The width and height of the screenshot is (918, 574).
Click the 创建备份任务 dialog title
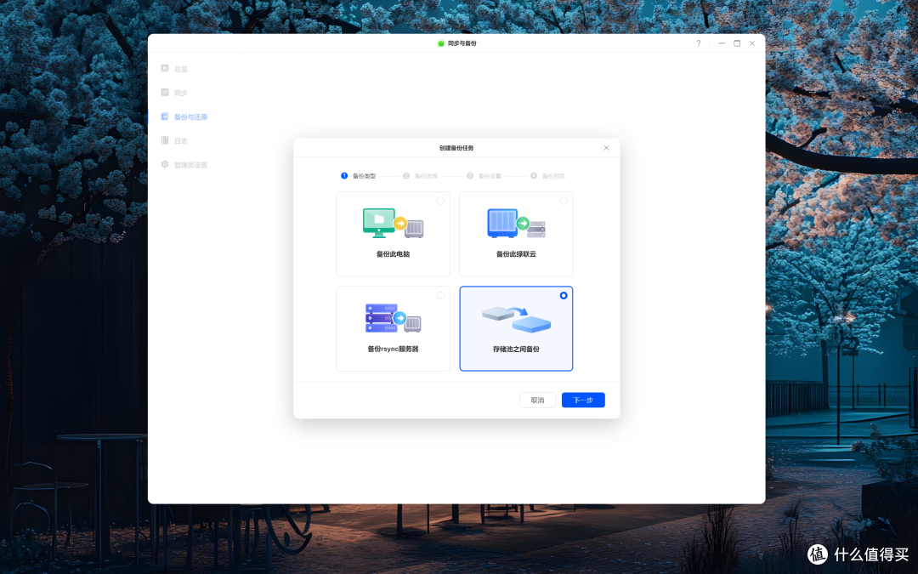point(456,148)
